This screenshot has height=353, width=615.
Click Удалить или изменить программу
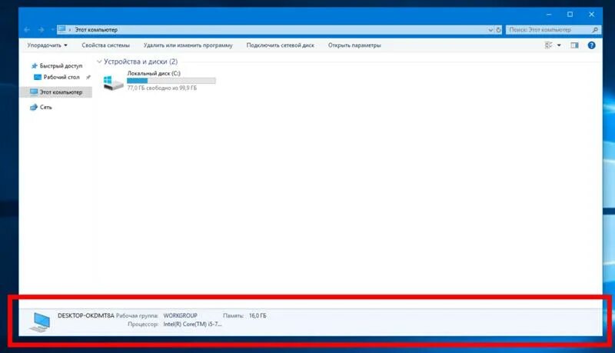click(188, 45)
